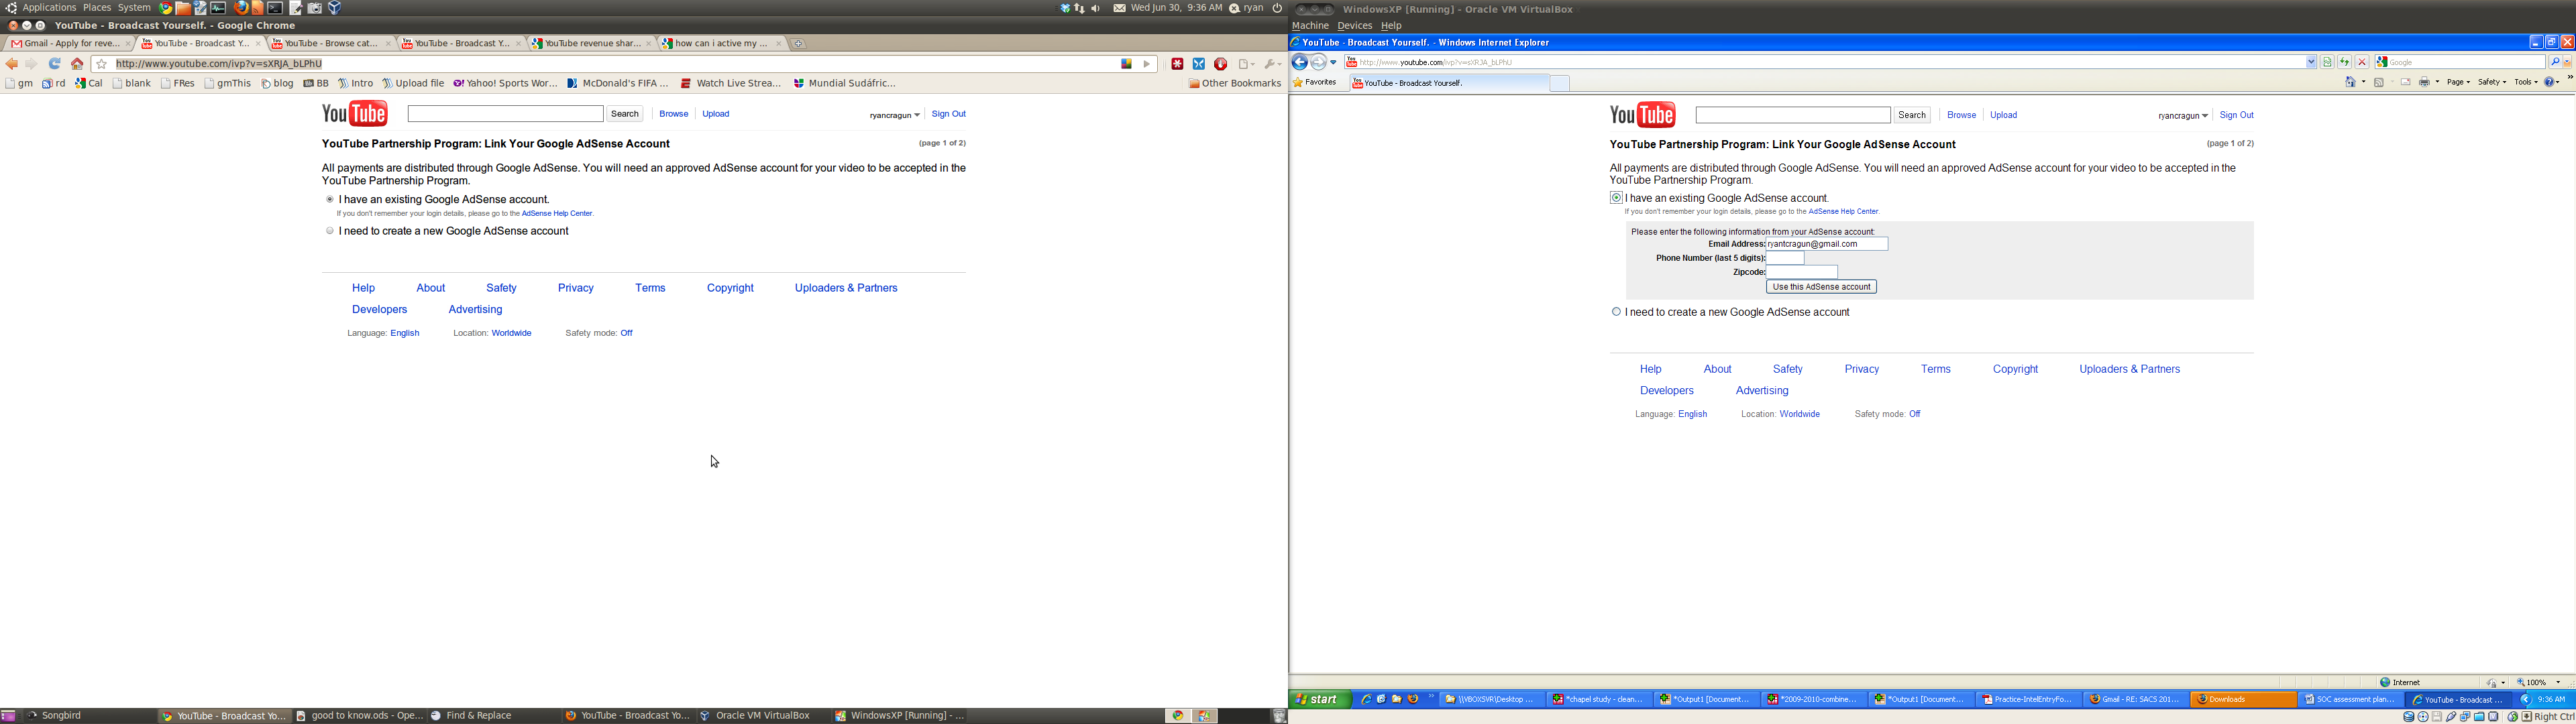Open the IE Tools menu dropdown
The image size is (2576, 724).
(x=2526, y=82)
